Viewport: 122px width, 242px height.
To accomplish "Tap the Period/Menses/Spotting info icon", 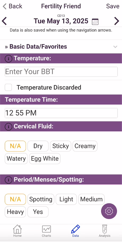I will [8, 180].
